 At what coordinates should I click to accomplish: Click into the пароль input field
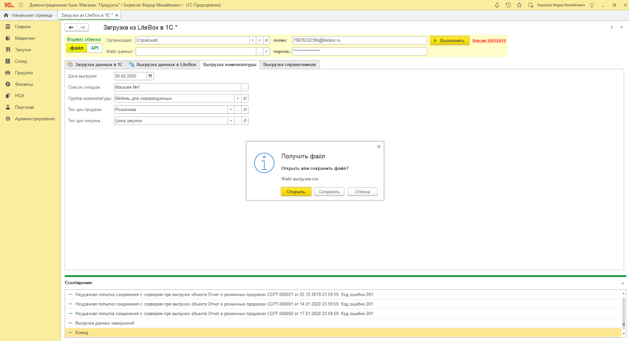click(x=359, y=52)
